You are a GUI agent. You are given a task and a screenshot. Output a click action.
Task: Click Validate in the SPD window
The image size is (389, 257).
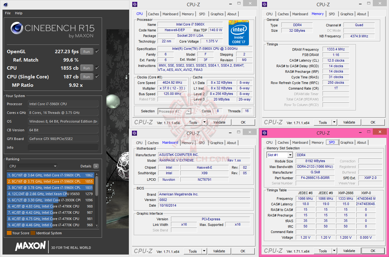[349, 251]
